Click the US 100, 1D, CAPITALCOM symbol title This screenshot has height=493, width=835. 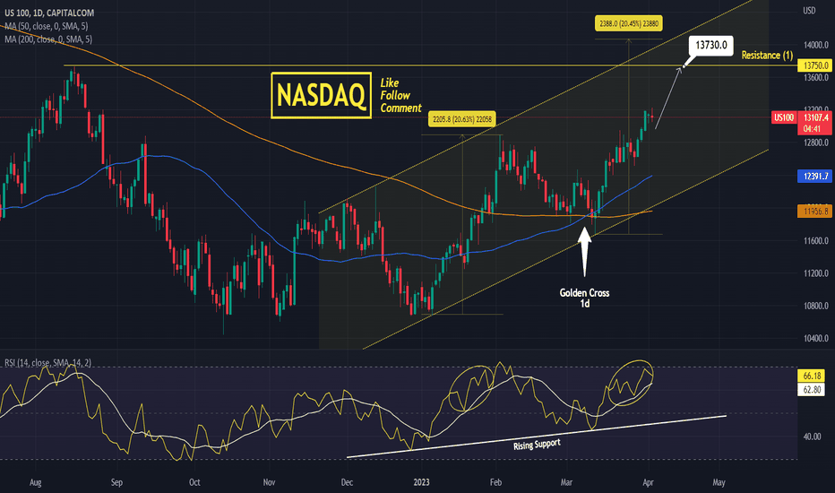49,13
